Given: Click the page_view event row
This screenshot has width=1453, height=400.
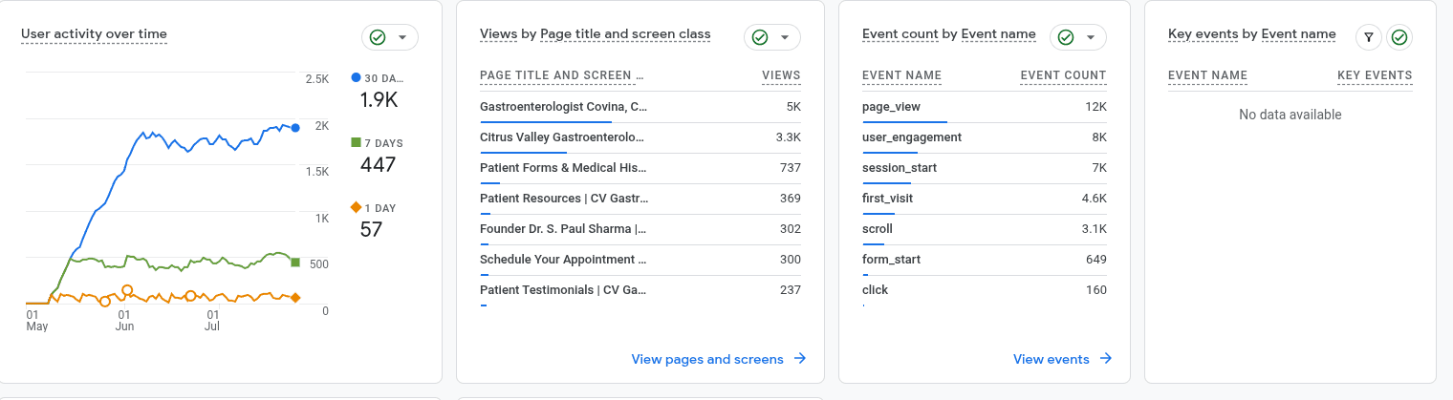Looking at the screenshot, I should tap(985, 107).
